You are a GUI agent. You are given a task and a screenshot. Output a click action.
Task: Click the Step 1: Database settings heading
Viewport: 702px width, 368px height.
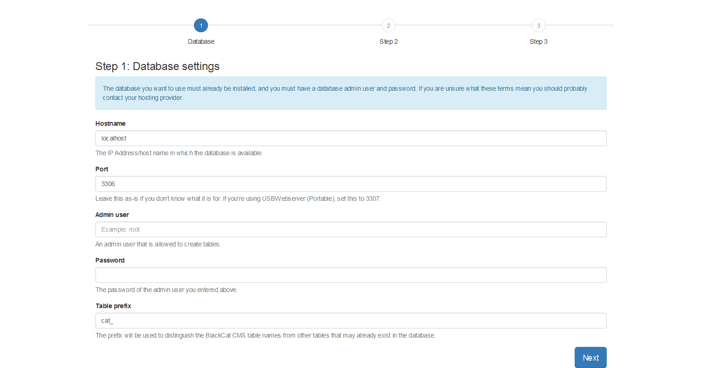[158, 66]
